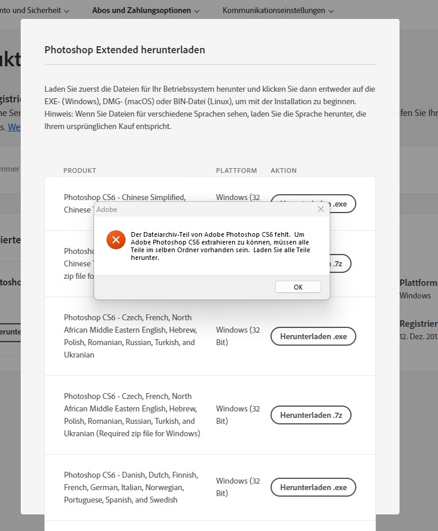Close the Adobe error popup with the X
Viewport: 438px width, 531px height.
(x=321, y=209)
